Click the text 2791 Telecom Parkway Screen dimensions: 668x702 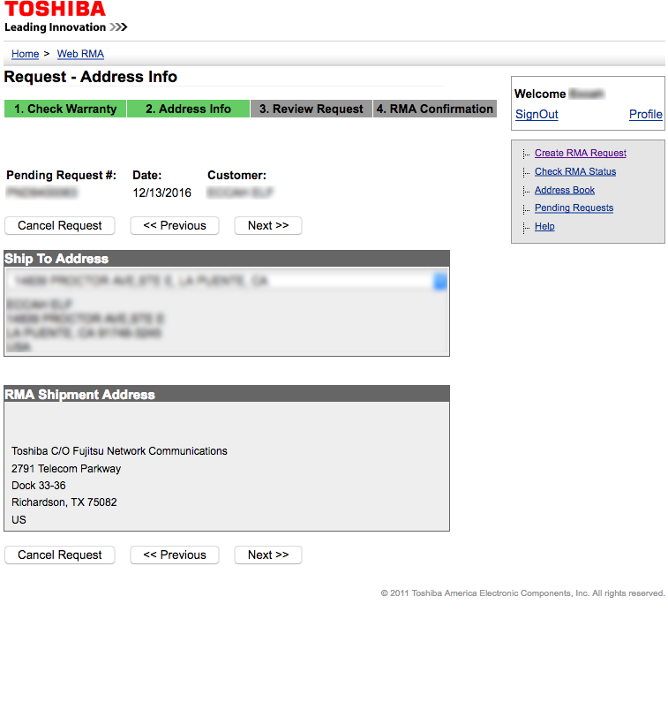66,469
